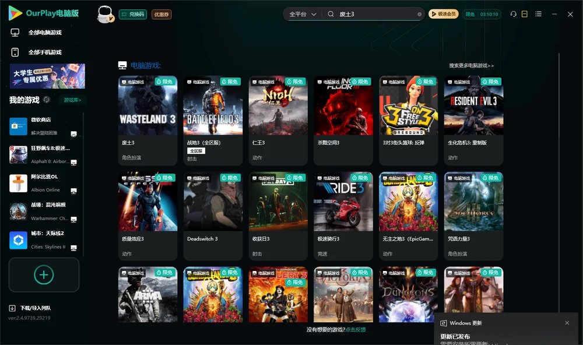The height and width of the screenshot is (345, 583).
Task: Select the Resident Evil 3 game card
Action: (x=473, y=121)
